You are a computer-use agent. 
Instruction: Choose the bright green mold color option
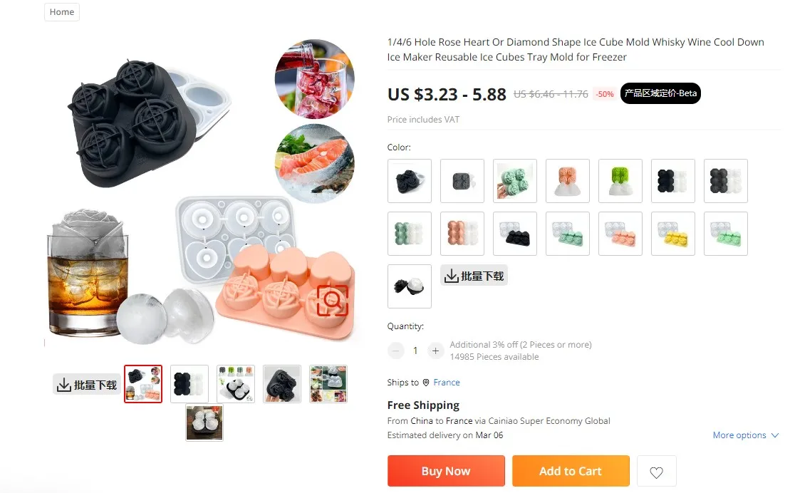coord(620,181)
